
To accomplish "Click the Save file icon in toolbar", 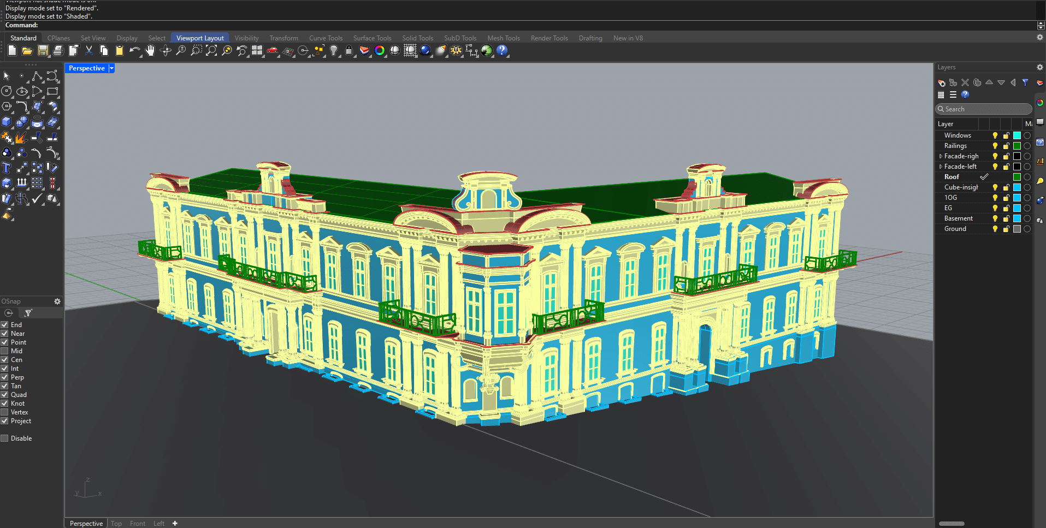I will point(43,51).
